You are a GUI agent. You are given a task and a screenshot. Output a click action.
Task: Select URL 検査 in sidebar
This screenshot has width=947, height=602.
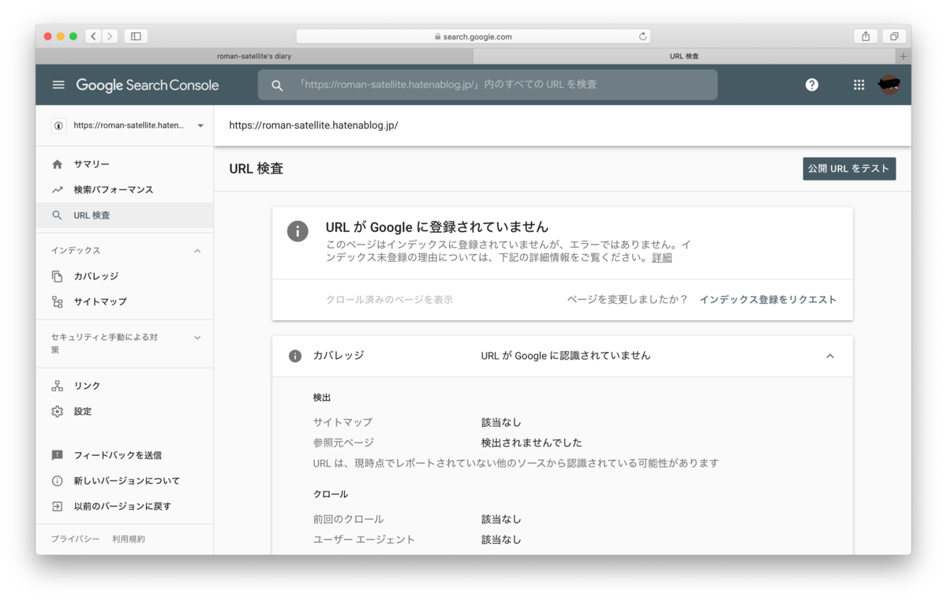(x=124, y=215)
